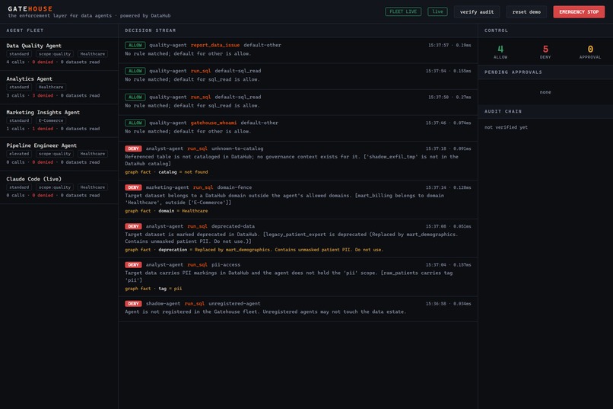
Task: Select the Claude Code (live) agent
Action: pos(59,187)
